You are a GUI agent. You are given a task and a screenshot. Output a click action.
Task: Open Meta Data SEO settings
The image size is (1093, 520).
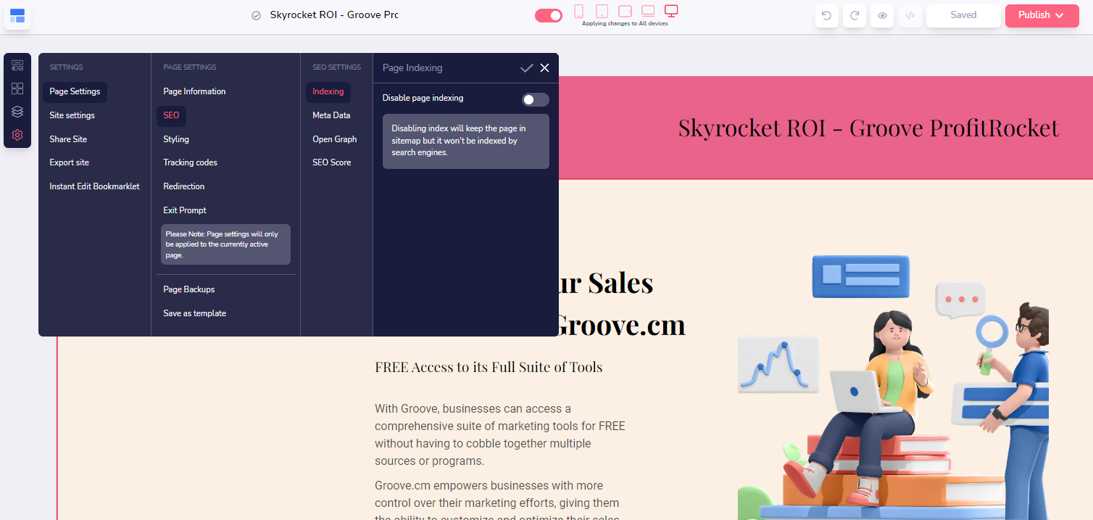coord(331,115)
